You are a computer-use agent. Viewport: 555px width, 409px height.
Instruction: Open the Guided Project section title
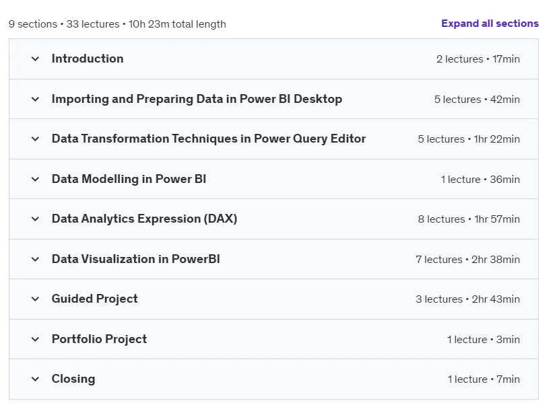(94, 299)
